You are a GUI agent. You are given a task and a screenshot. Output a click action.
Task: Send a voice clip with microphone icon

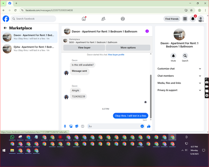tap(65, 126)
